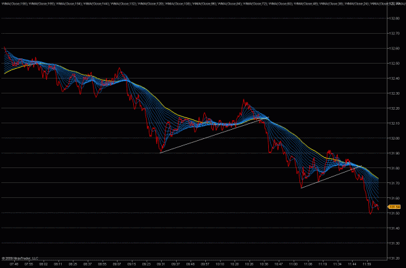
Task: Click the 132.50 price axis label
Action: pos(394,64)
